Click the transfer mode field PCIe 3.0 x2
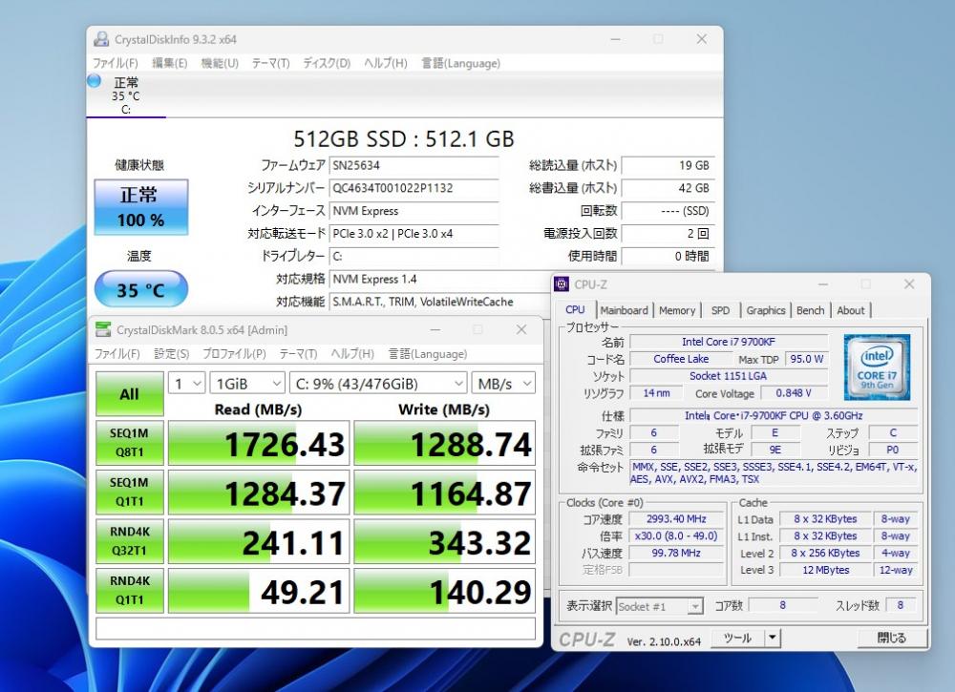 point(414,234)
